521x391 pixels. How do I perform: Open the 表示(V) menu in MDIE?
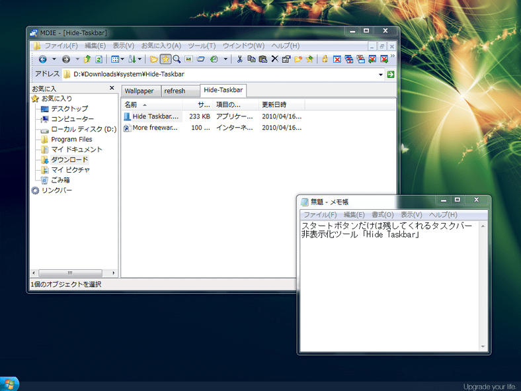point(123,46)
